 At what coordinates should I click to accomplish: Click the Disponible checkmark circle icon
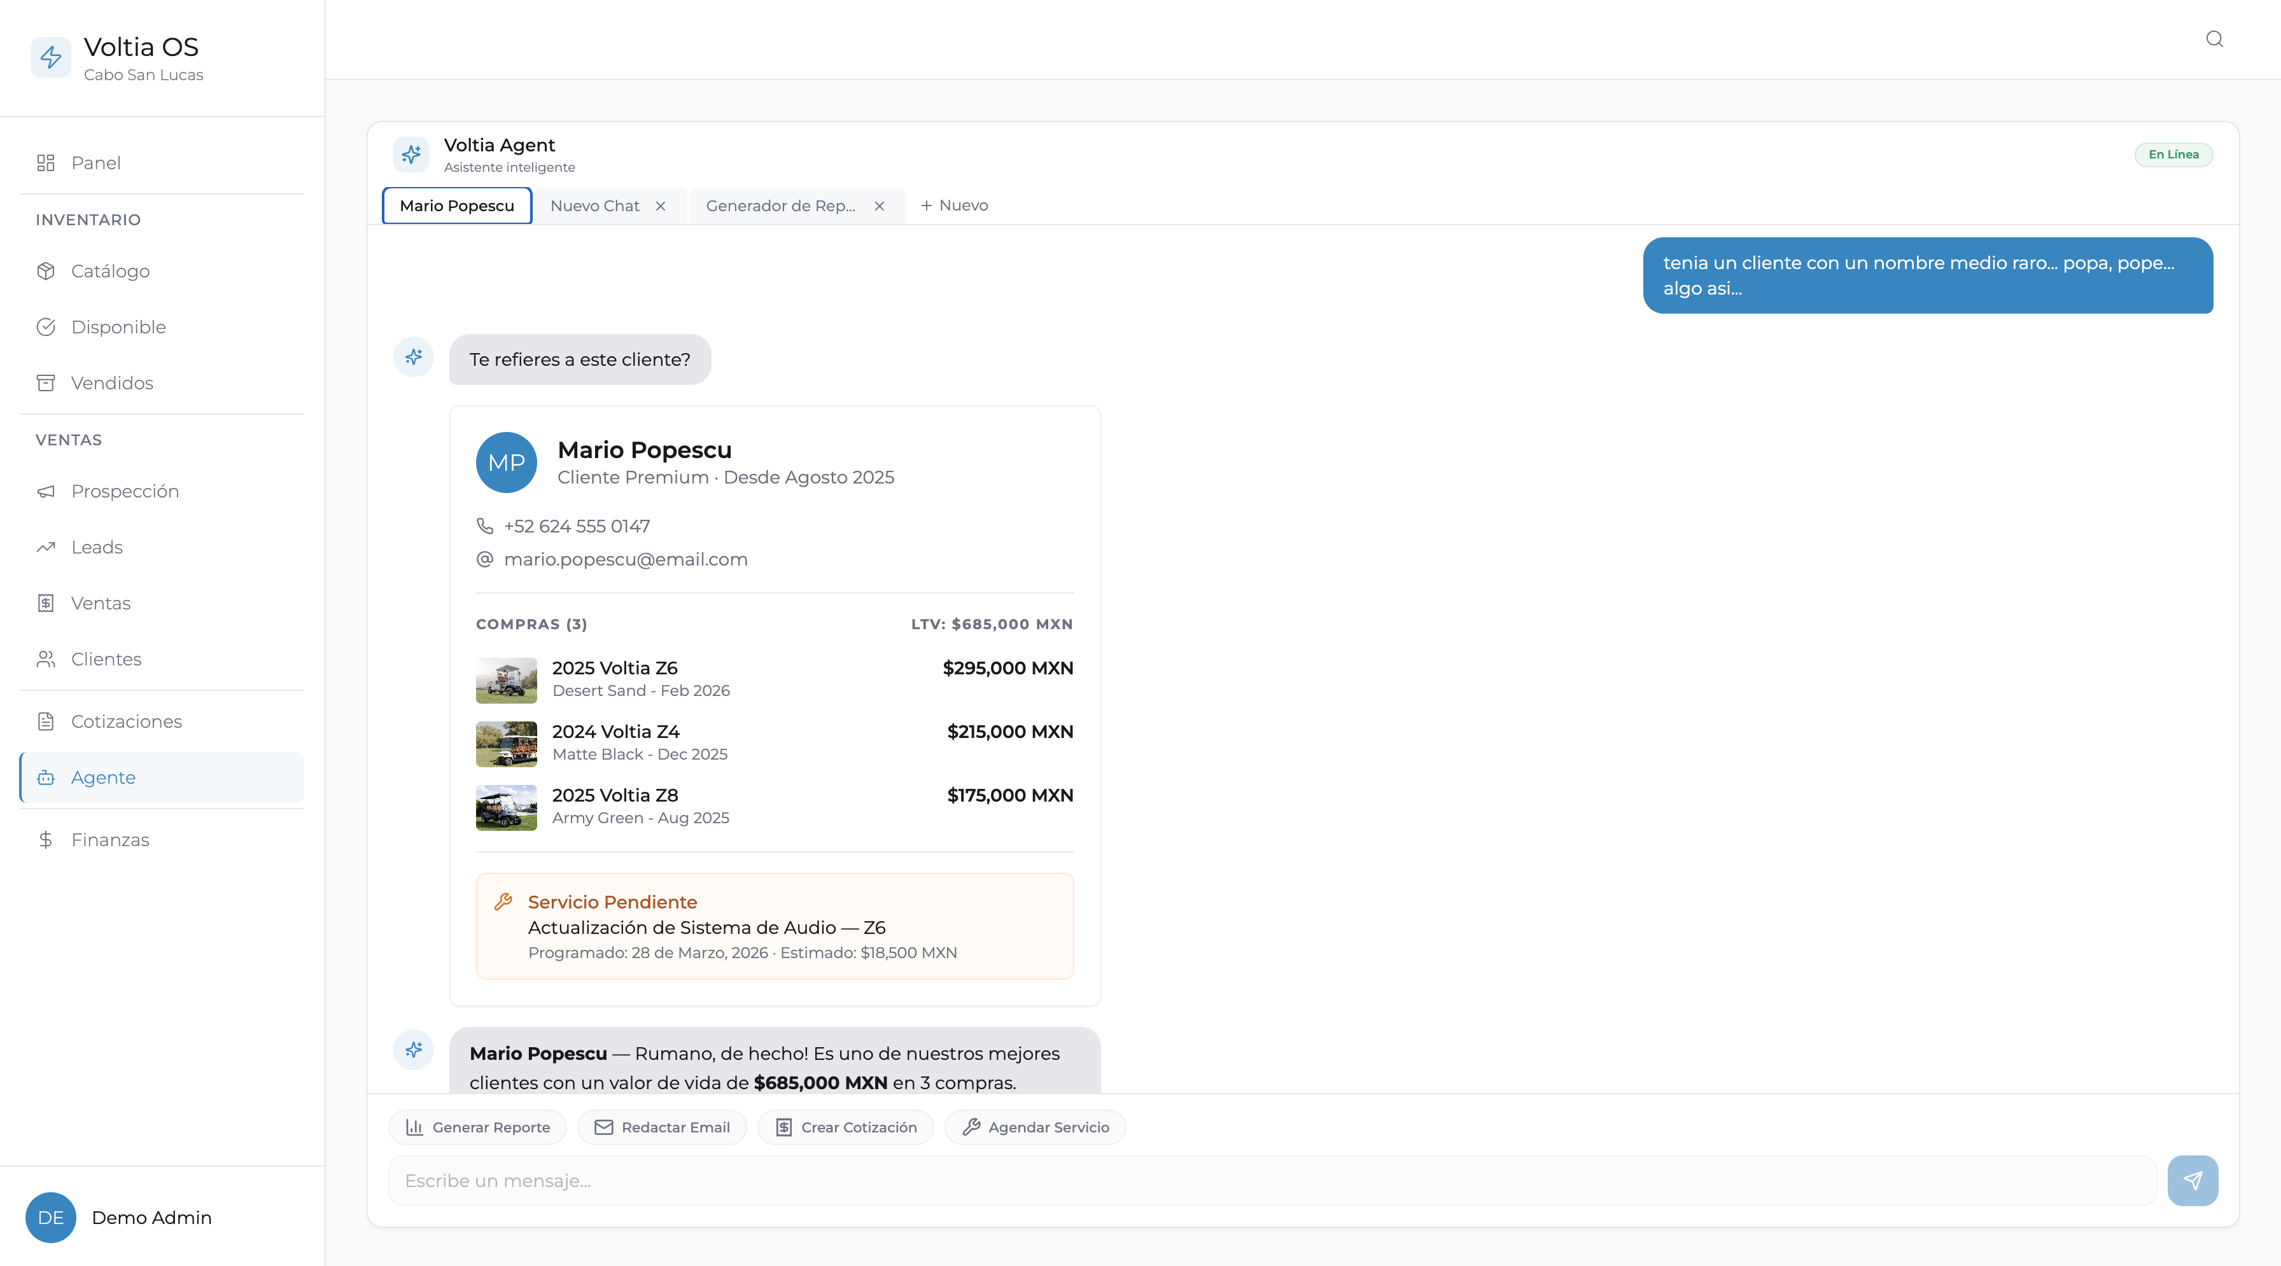pos(46,327)
